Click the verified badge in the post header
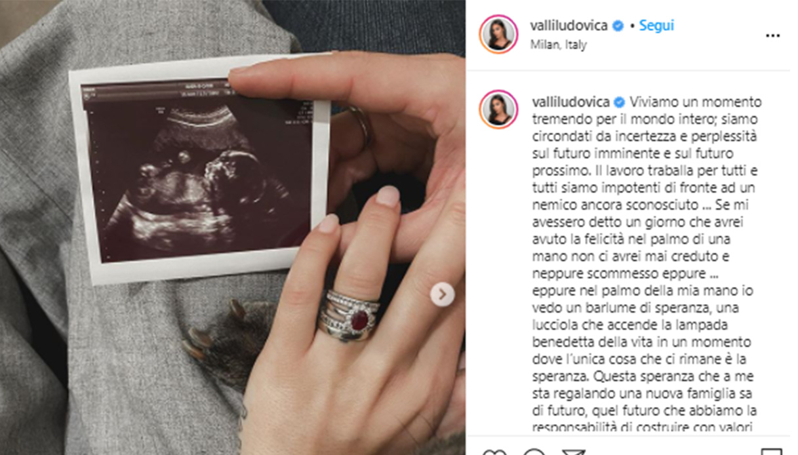The height and width of the screenshot is (455, 798). pyautogui.click(x=617, y=26)
